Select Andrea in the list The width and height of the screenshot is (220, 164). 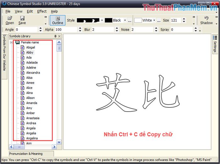[x=31, y=123]
